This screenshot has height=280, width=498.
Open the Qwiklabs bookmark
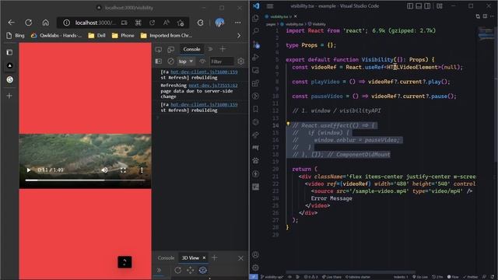coord(56,36)
